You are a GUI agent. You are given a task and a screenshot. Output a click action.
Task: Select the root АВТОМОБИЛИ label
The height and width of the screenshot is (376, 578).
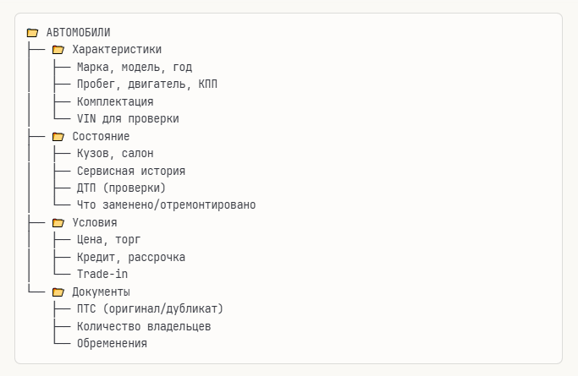pos(78,33)
